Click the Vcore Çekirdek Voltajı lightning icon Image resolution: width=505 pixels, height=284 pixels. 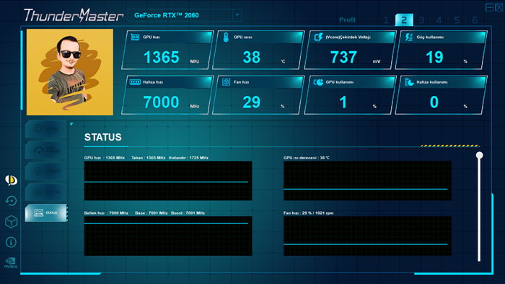(x=318, y=37)
